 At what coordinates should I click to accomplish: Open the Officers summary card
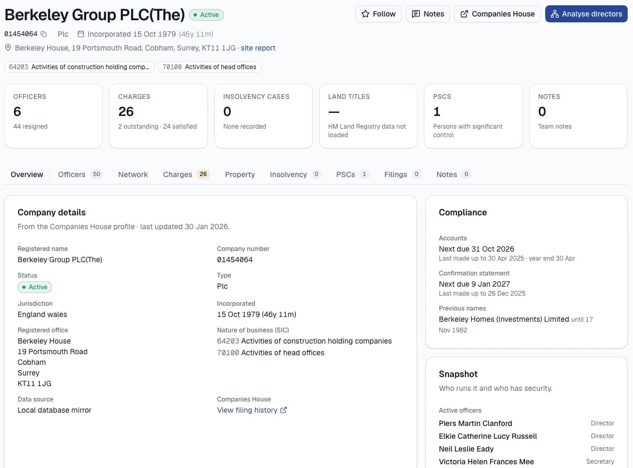click(53, 116)
